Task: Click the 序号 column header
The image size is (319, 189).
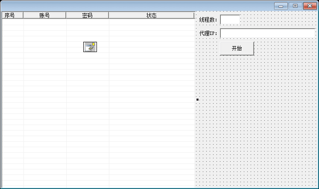Action: point(13,15)
